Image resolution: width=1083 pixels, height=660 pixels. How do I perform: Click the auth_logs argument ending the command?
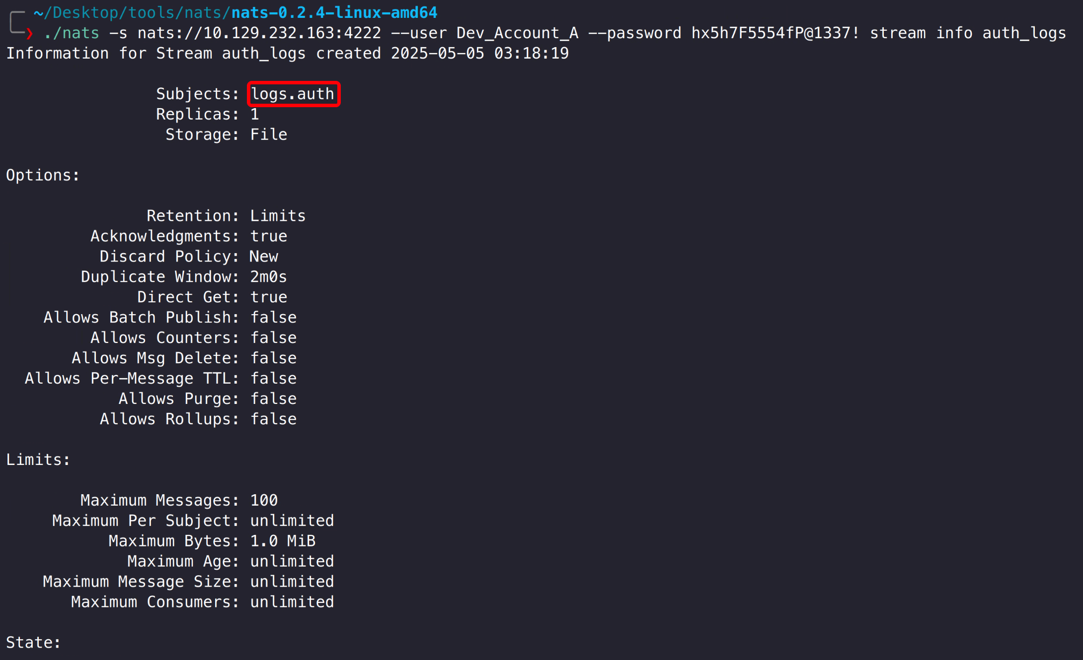click(x=1024, y=33)
